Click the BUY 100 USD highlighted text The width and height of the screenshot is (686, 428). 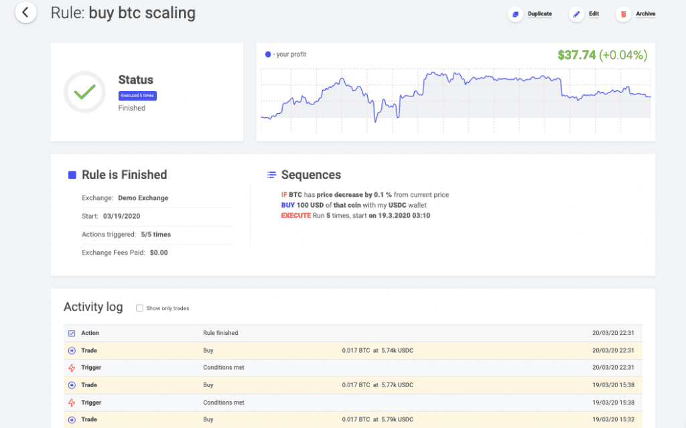point(305,204)
